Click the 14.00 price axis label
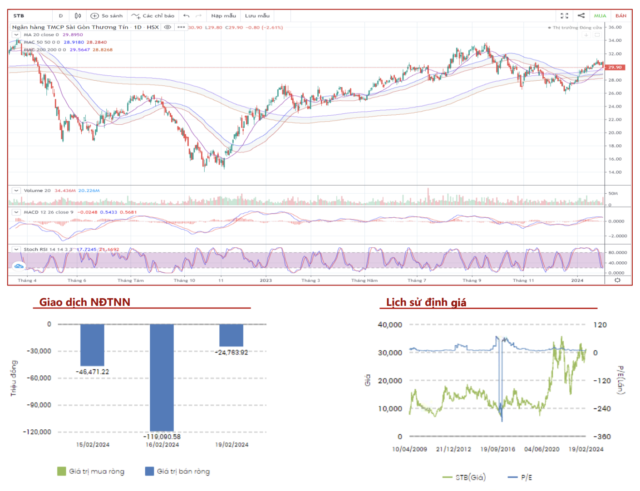The height and width of the screenshot is (491, 640). (615, 172)
